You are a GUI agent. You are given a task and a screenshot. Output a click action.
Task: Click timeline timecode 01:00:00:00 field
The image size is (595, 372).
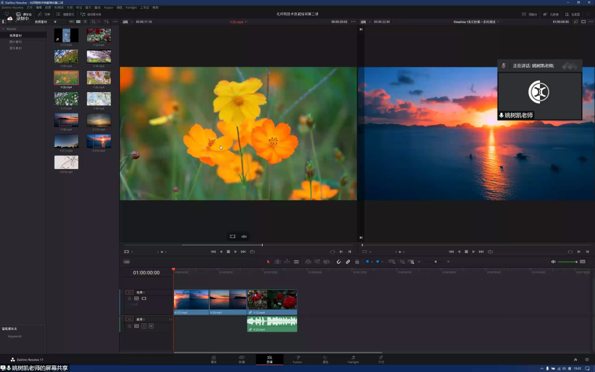[146, 273]
